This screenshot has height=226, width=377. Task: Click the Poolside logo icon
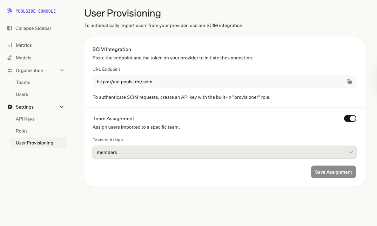pyautogui.click(x=9, y=11)
